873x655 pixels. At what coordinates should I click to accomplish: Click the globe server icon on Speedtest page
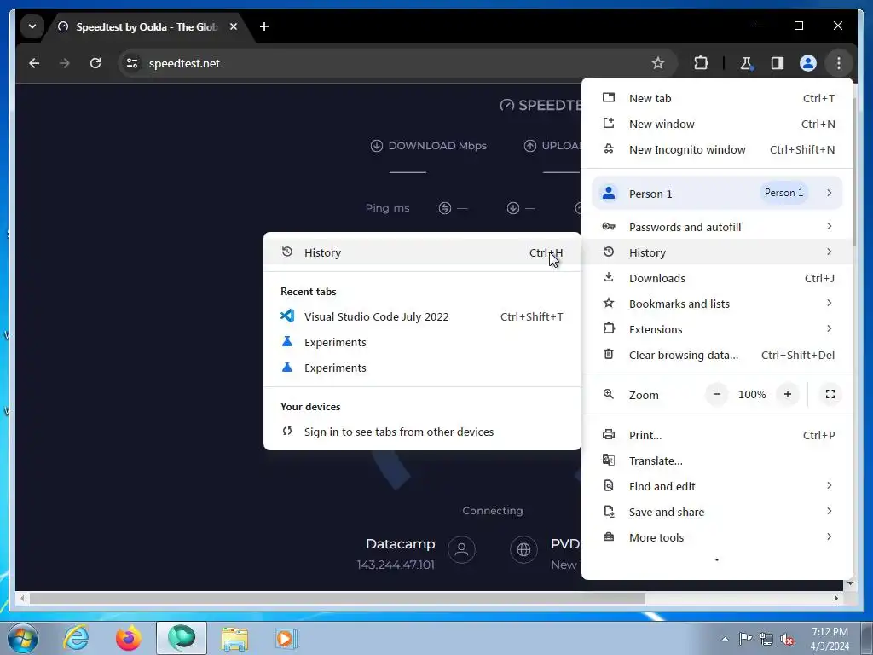tap(523, 550)
